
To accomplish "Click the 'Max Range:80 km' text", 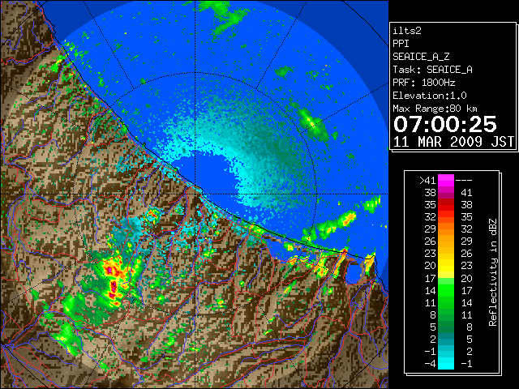I will pos(435,109).
